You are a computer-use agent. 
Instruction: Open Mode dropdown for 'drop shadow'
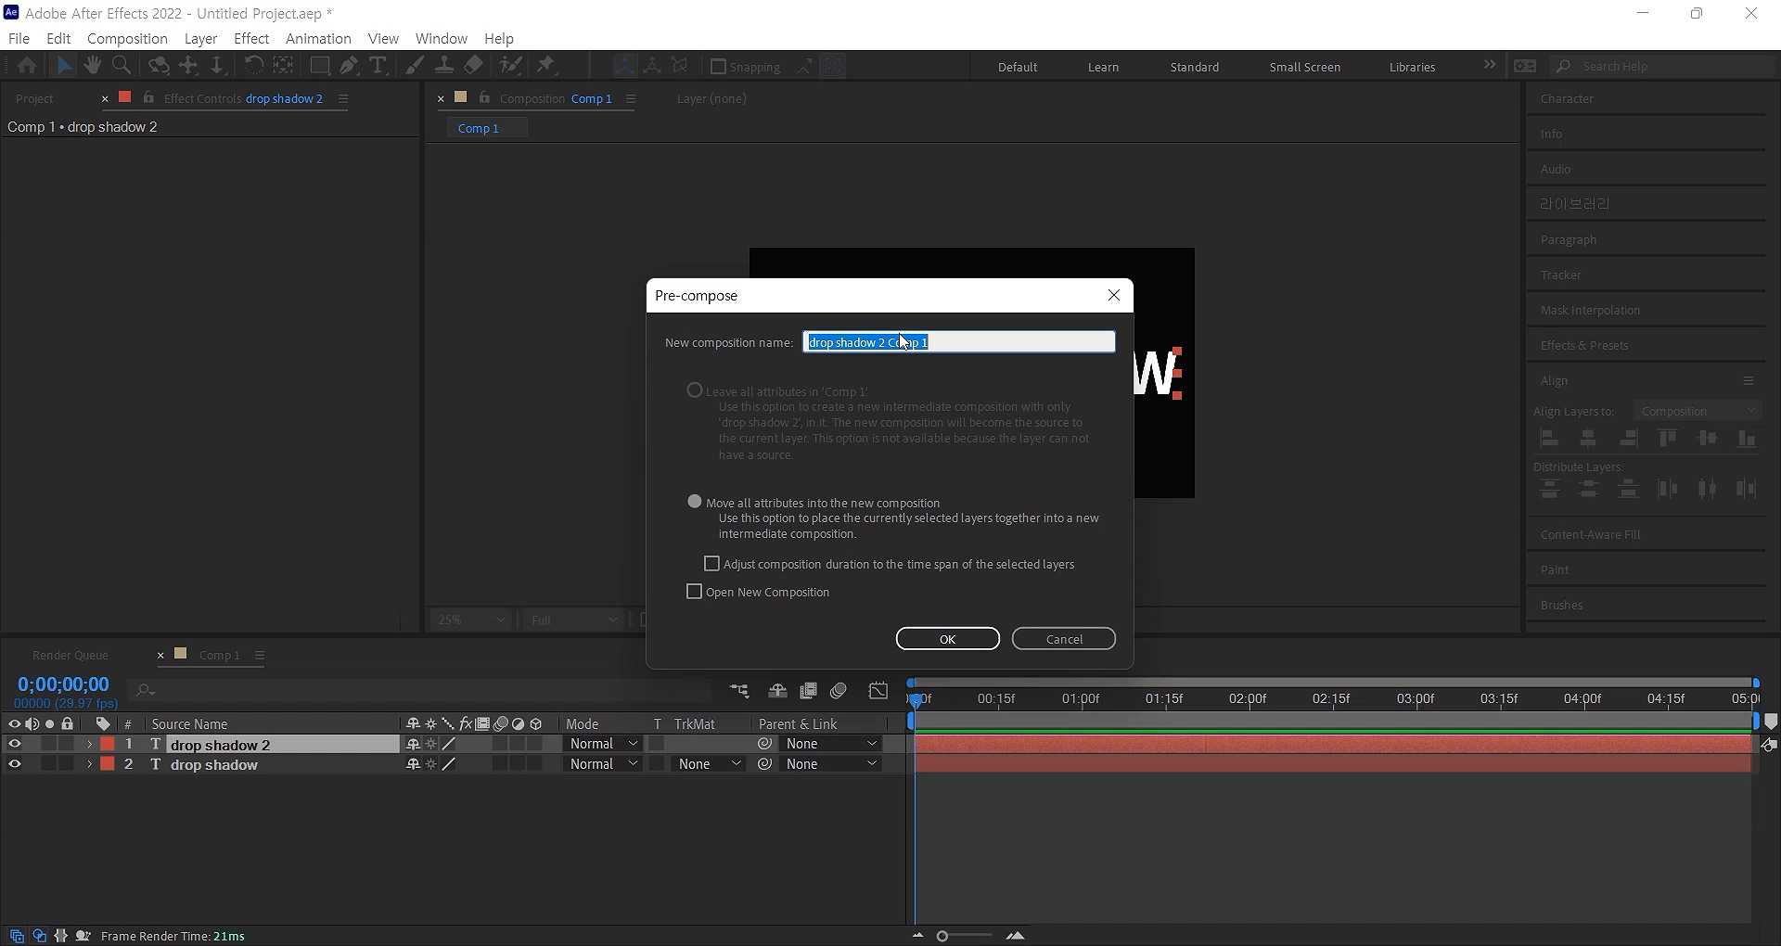(x=603, y=764)
